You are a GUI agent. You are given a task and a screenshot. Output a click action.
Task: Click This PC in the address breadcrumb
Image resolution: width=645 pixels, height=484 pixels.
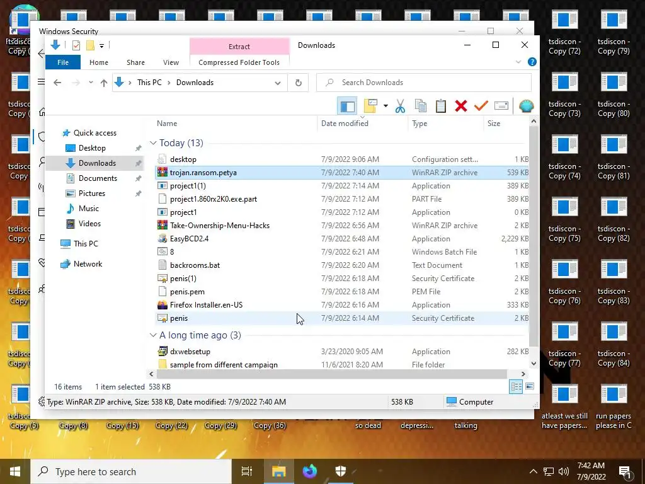pyautogui.click(x=149, y=83)
